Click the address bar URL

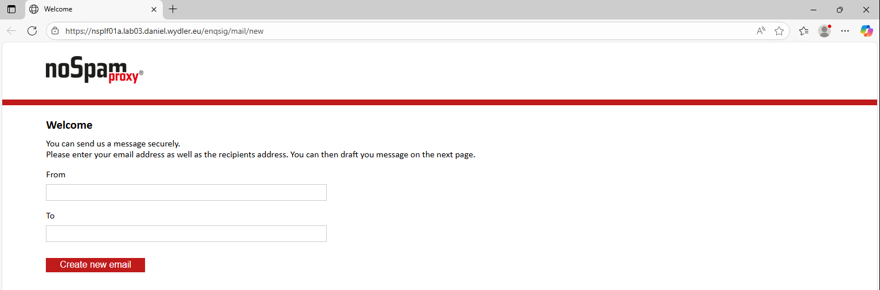tap(164, 31)
